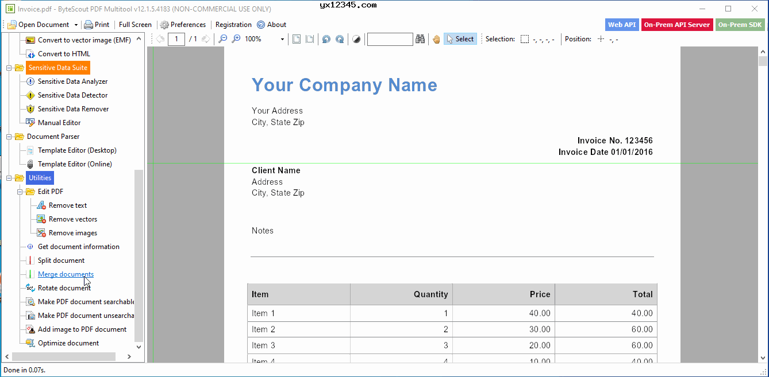Image resolution: width=769 pixels, height=377 pixels.
Task: Click the zoom in magnifier icon
Action: pyautogui.click(x=236, y=39)
